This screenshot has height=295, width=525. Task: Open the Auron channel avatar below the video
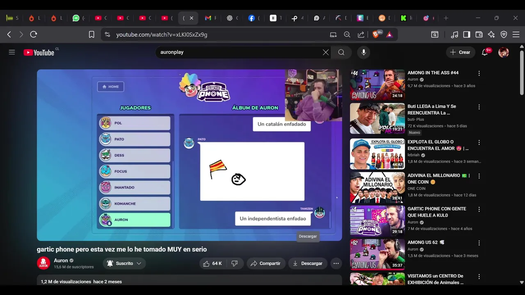click(43, 263)
